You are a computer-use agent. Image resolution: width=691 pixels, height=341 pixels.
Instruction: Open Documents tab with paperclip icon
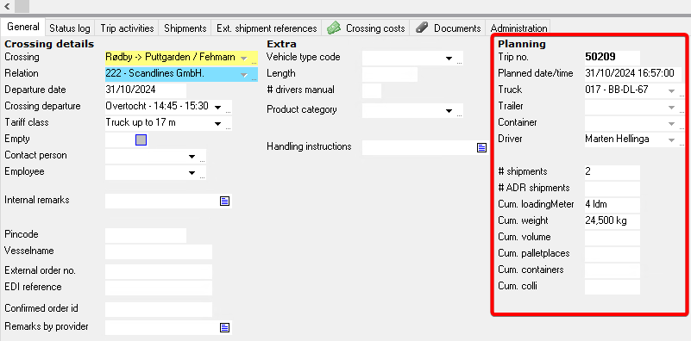(x=448, y=28)
